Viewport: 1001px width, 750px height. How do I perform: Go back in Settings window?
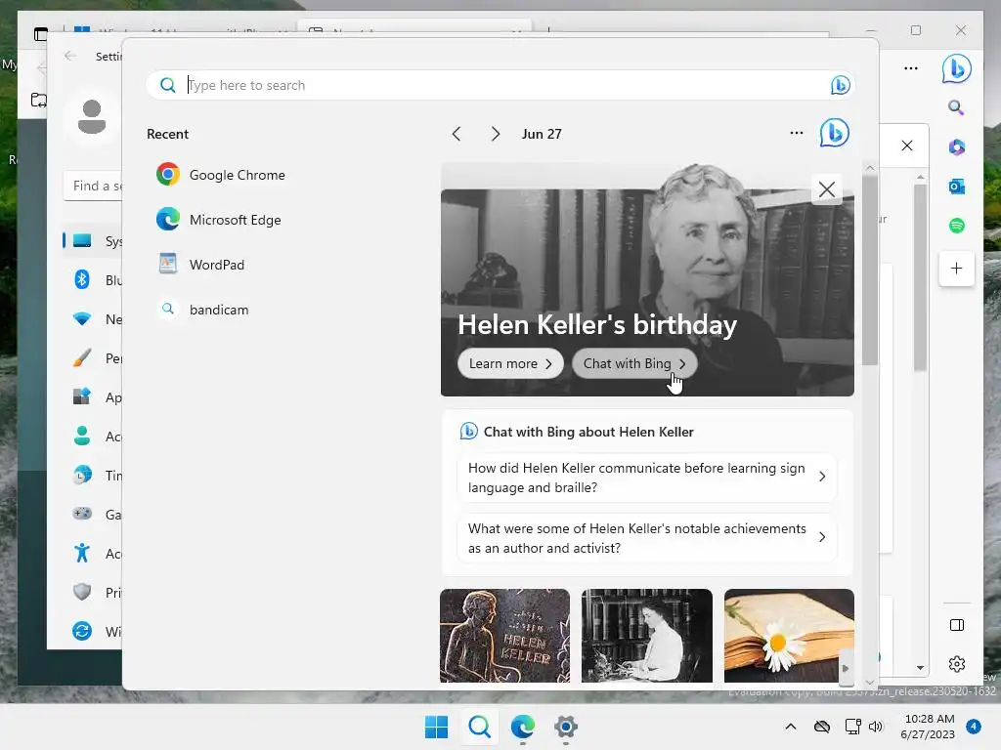point(70,56)
